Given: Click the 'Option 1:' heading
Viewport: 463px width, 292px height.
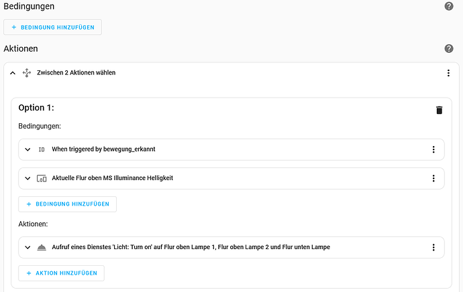Looking at the screenshot, I should pyautogui.click(x=36, y=108).
